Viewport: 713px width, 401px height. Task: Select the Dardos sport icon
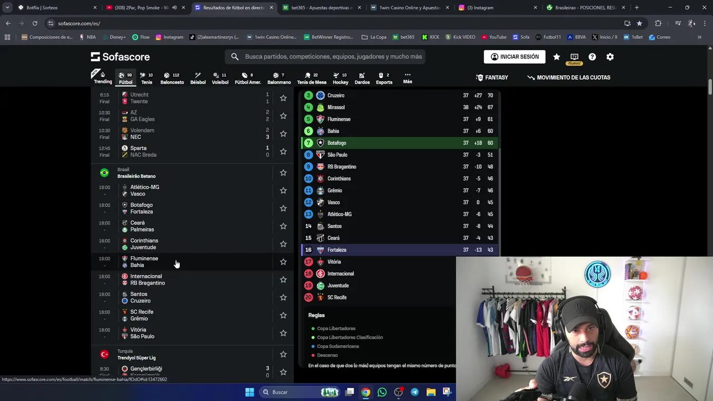click(362, 78)
